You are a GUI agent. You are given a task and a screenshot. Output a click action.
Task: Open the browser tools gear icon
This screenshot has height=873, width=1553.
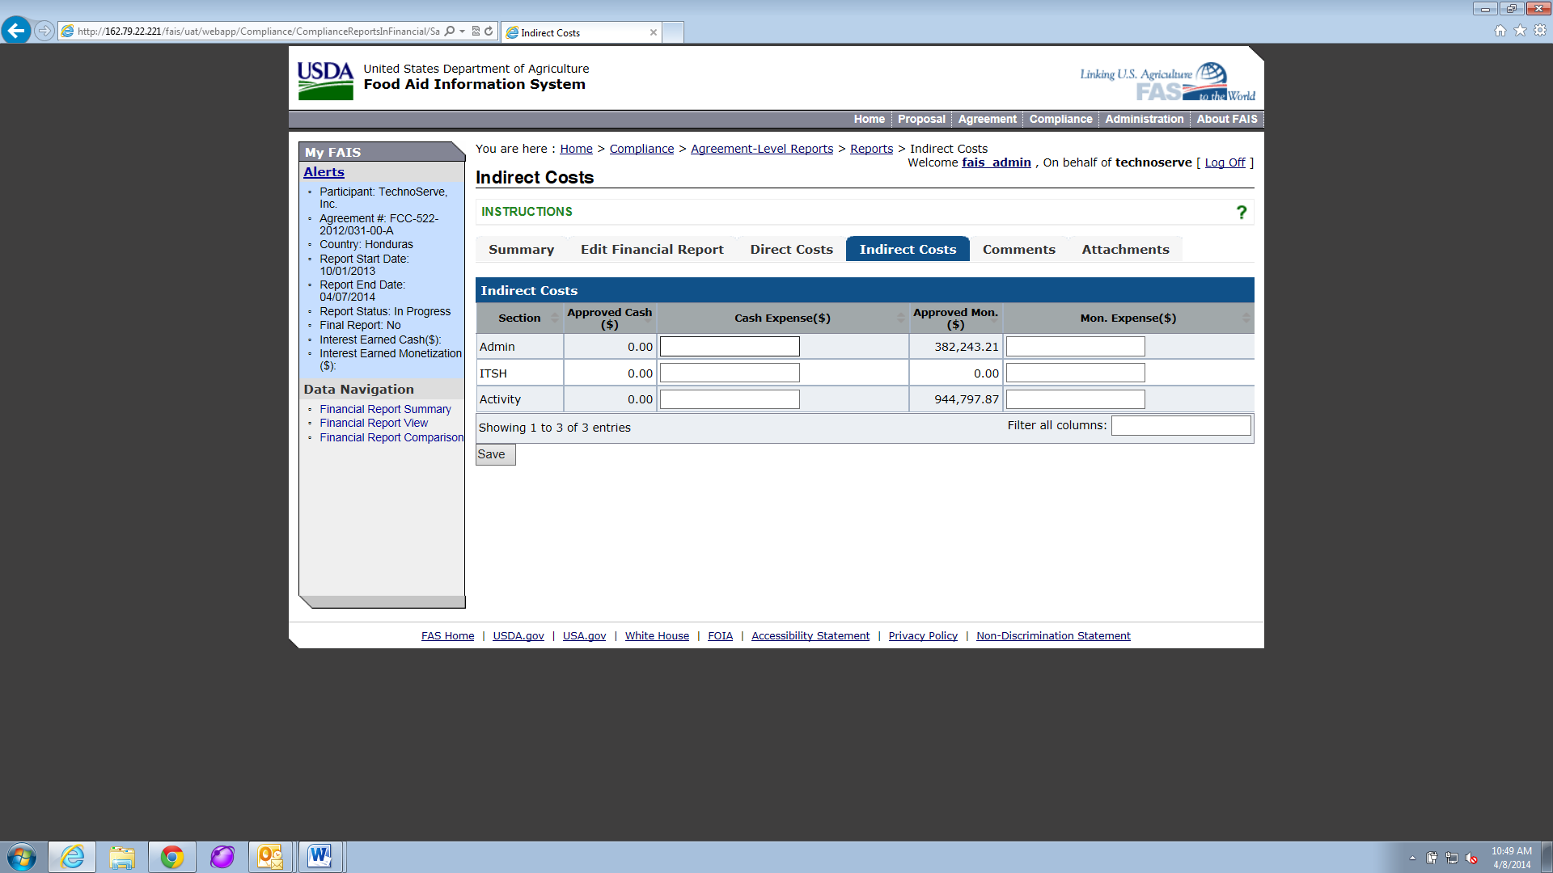1540,31
